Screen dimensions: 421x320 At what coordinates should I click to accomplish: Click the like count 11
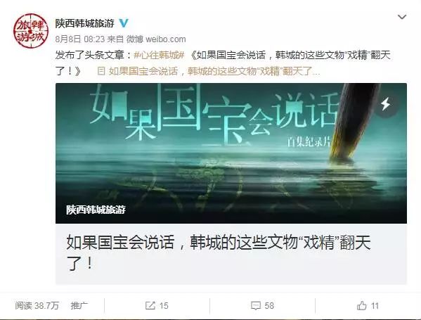click(x=375, y=305)
